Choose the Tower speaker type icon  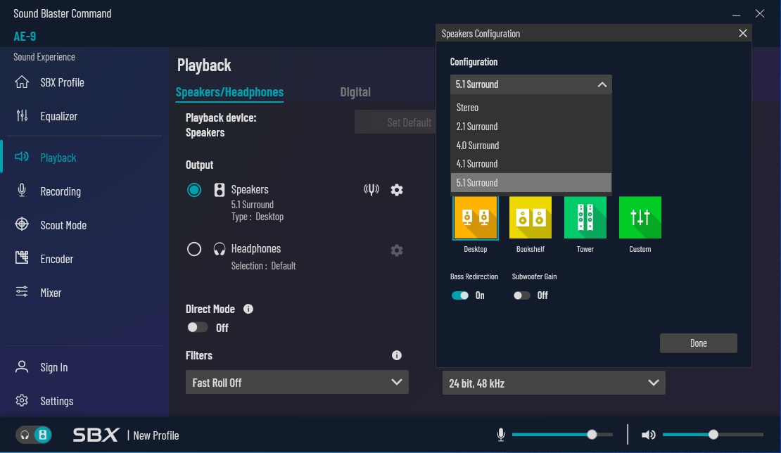[585, 218]
